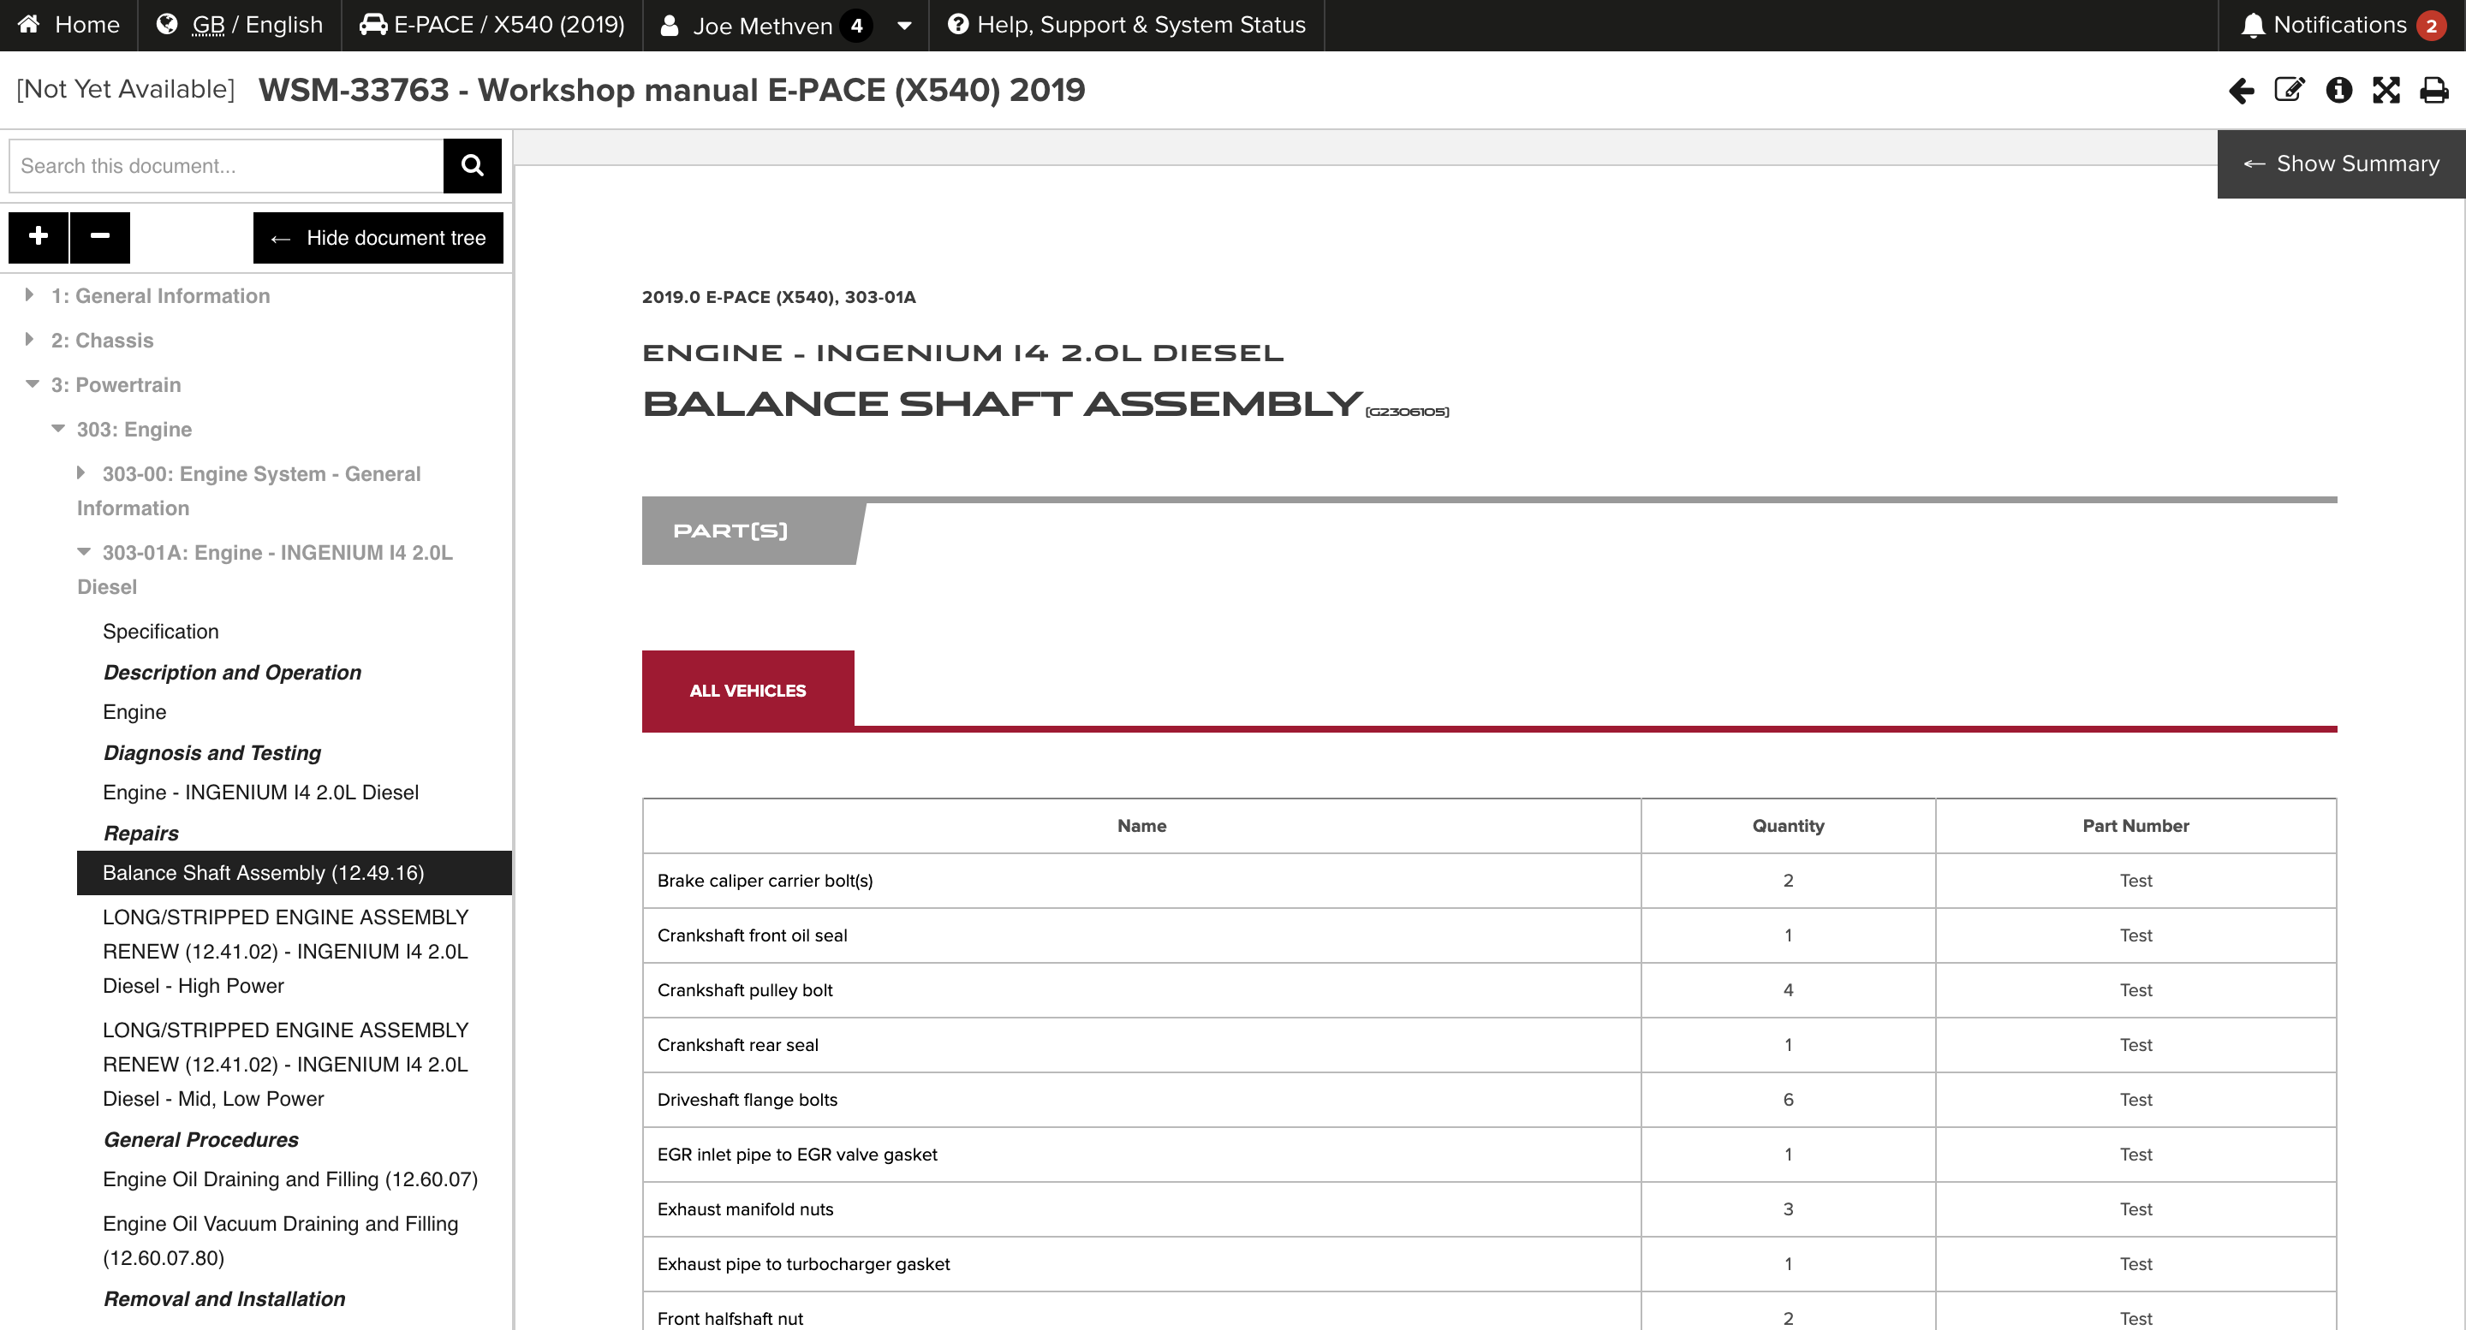
Task: Click the user badge showing 4
Action: tap(856, 25)
